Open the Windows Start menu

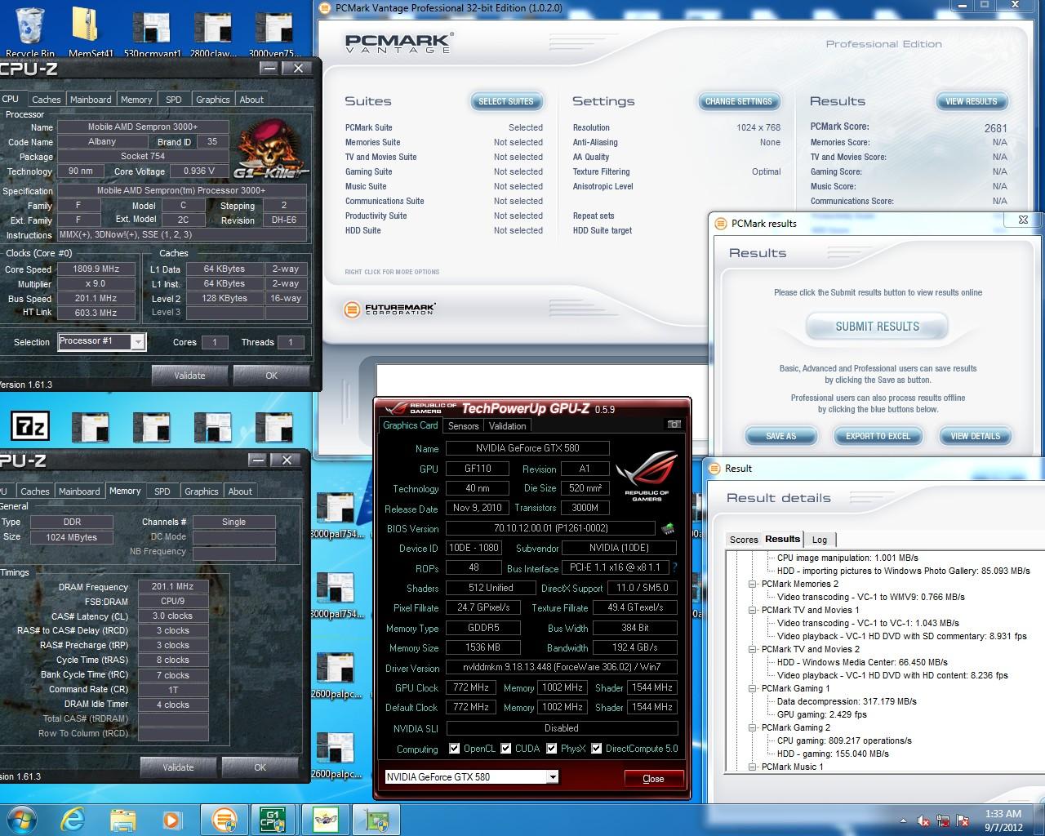tap(22, 819)
